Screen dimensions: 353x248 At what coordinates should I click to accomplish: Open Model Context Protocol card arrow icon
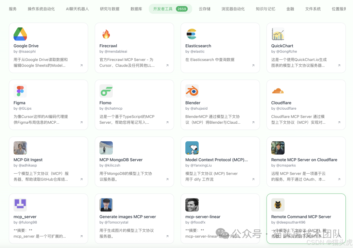(x=253, y=179)
